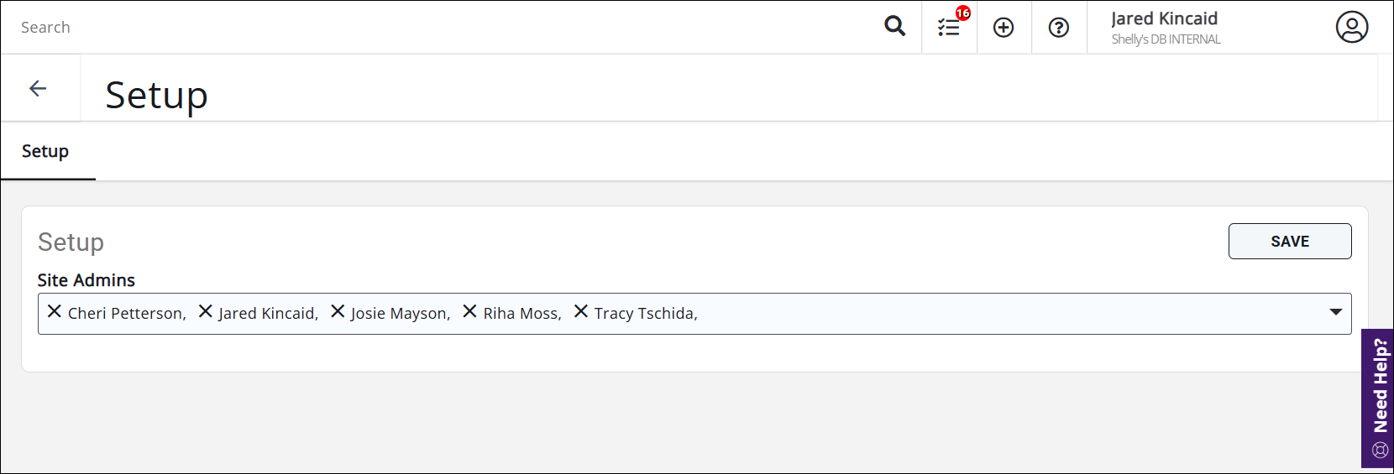Open the user profile avatar icon
The width and height of the screenshot is (1394, 474).
pyautogui.click(x=1351, y=27)
